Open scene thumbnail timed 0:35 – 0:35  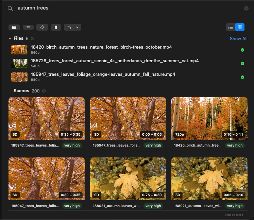pos(47,118)
